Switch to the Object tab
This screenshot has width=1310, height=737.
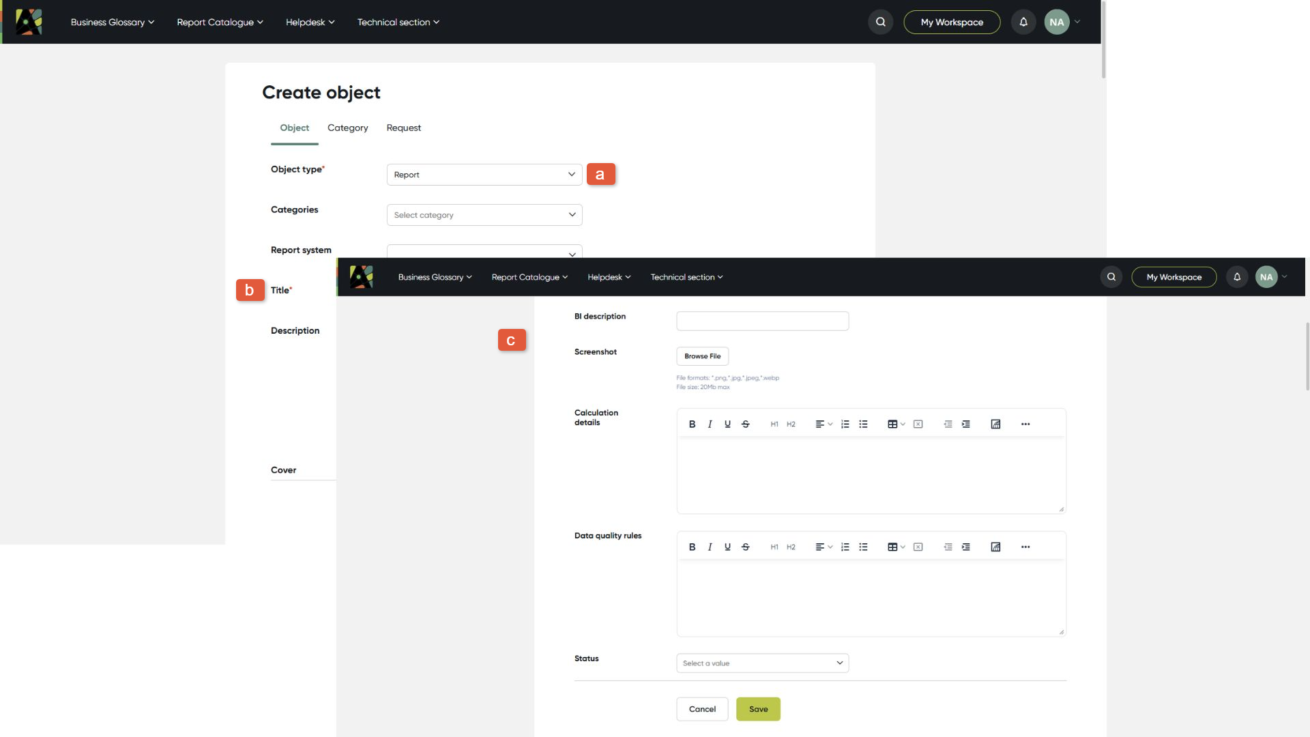294,128
